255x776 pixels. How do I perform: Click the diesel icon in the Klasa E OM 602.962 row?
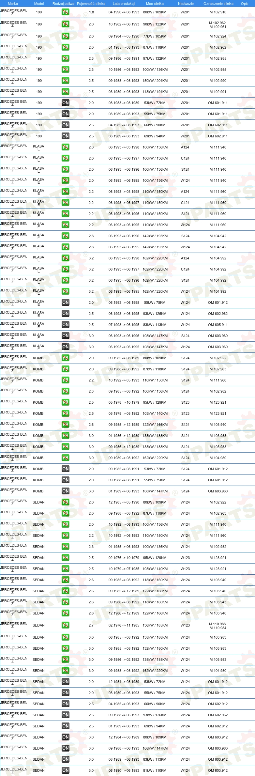pos(66,314)
